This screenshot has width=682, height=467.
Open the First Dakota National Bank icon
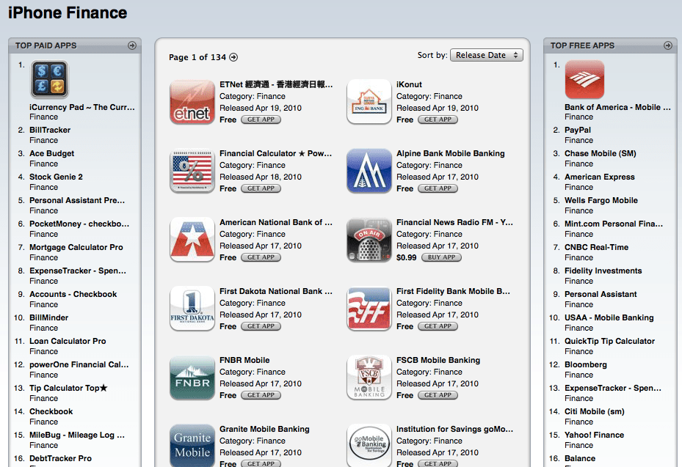point(192,309)
